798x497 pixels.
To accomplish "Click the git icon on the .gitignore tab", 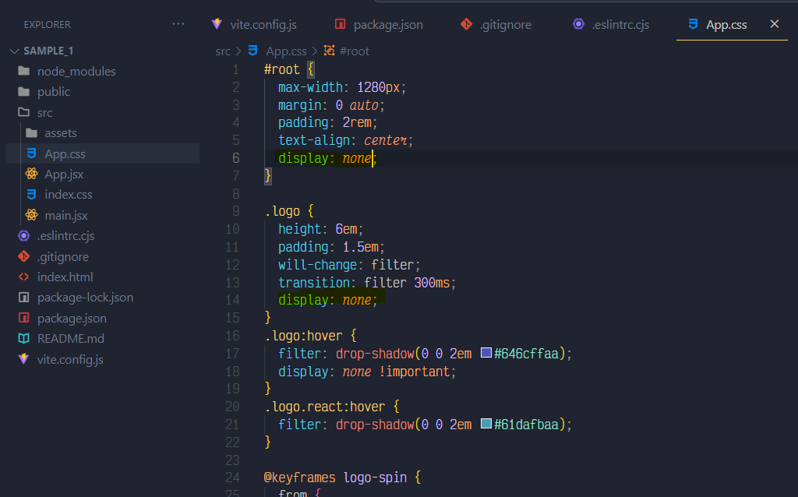I will 466,24.
